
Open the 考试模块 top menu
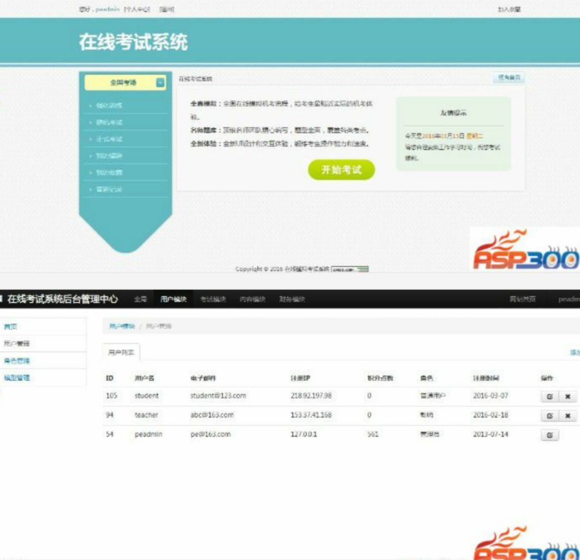pyautogui.click(x=213, y=299)
